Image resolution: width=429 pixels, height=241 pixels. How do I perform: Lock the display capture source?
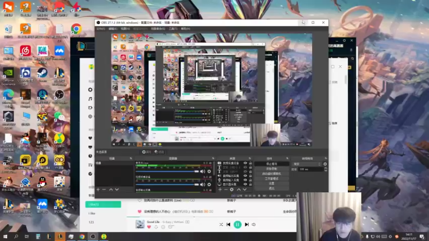click(250, 184)
